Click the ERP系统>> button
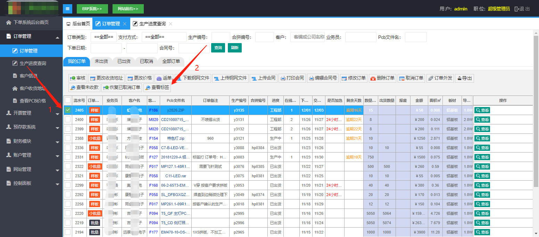539x237 pixels. pos(92,9)
